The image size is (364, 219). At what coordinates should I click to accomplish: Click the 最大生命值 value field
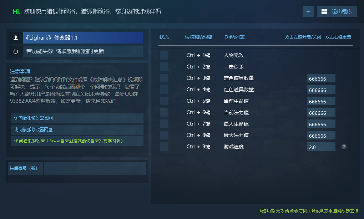coord(321,124)
